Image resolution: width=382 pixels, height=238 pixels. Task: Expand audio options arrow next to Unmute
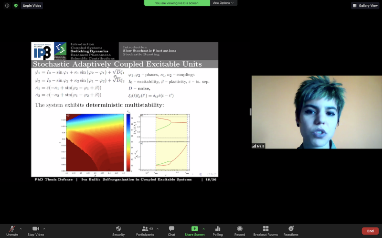pyautogui.click(x=21, y=228)
